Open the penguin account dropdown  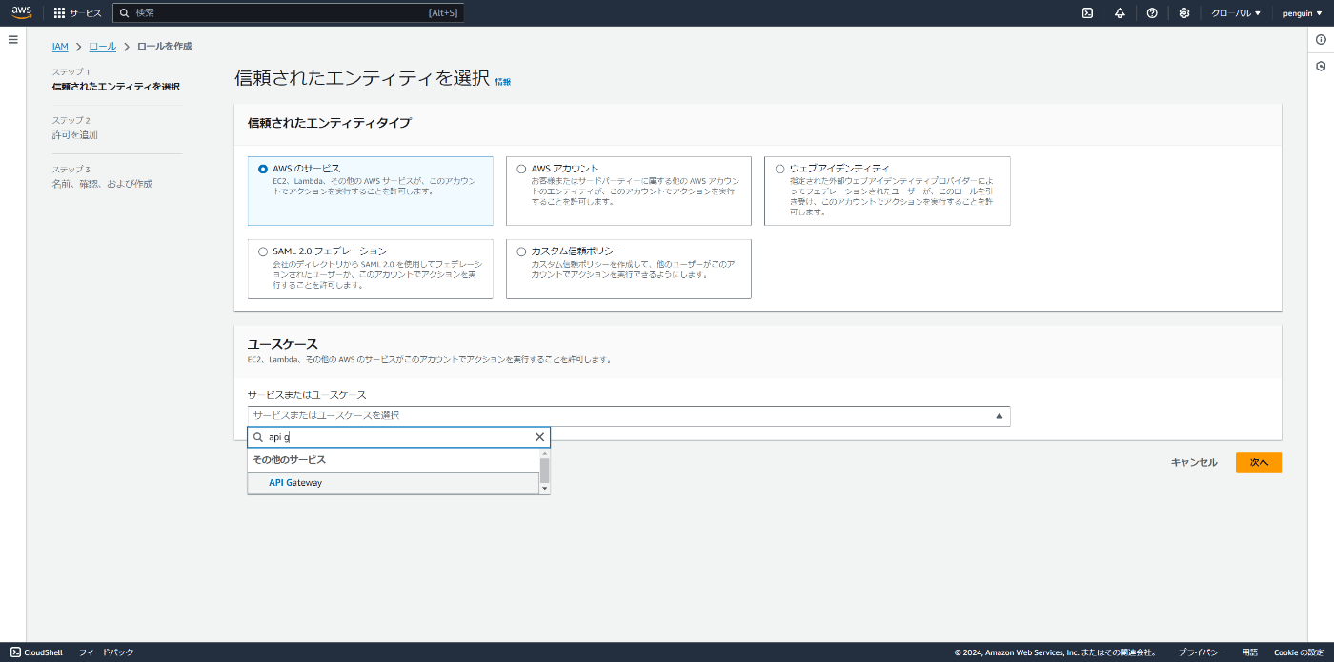(x=1303, y=13)
